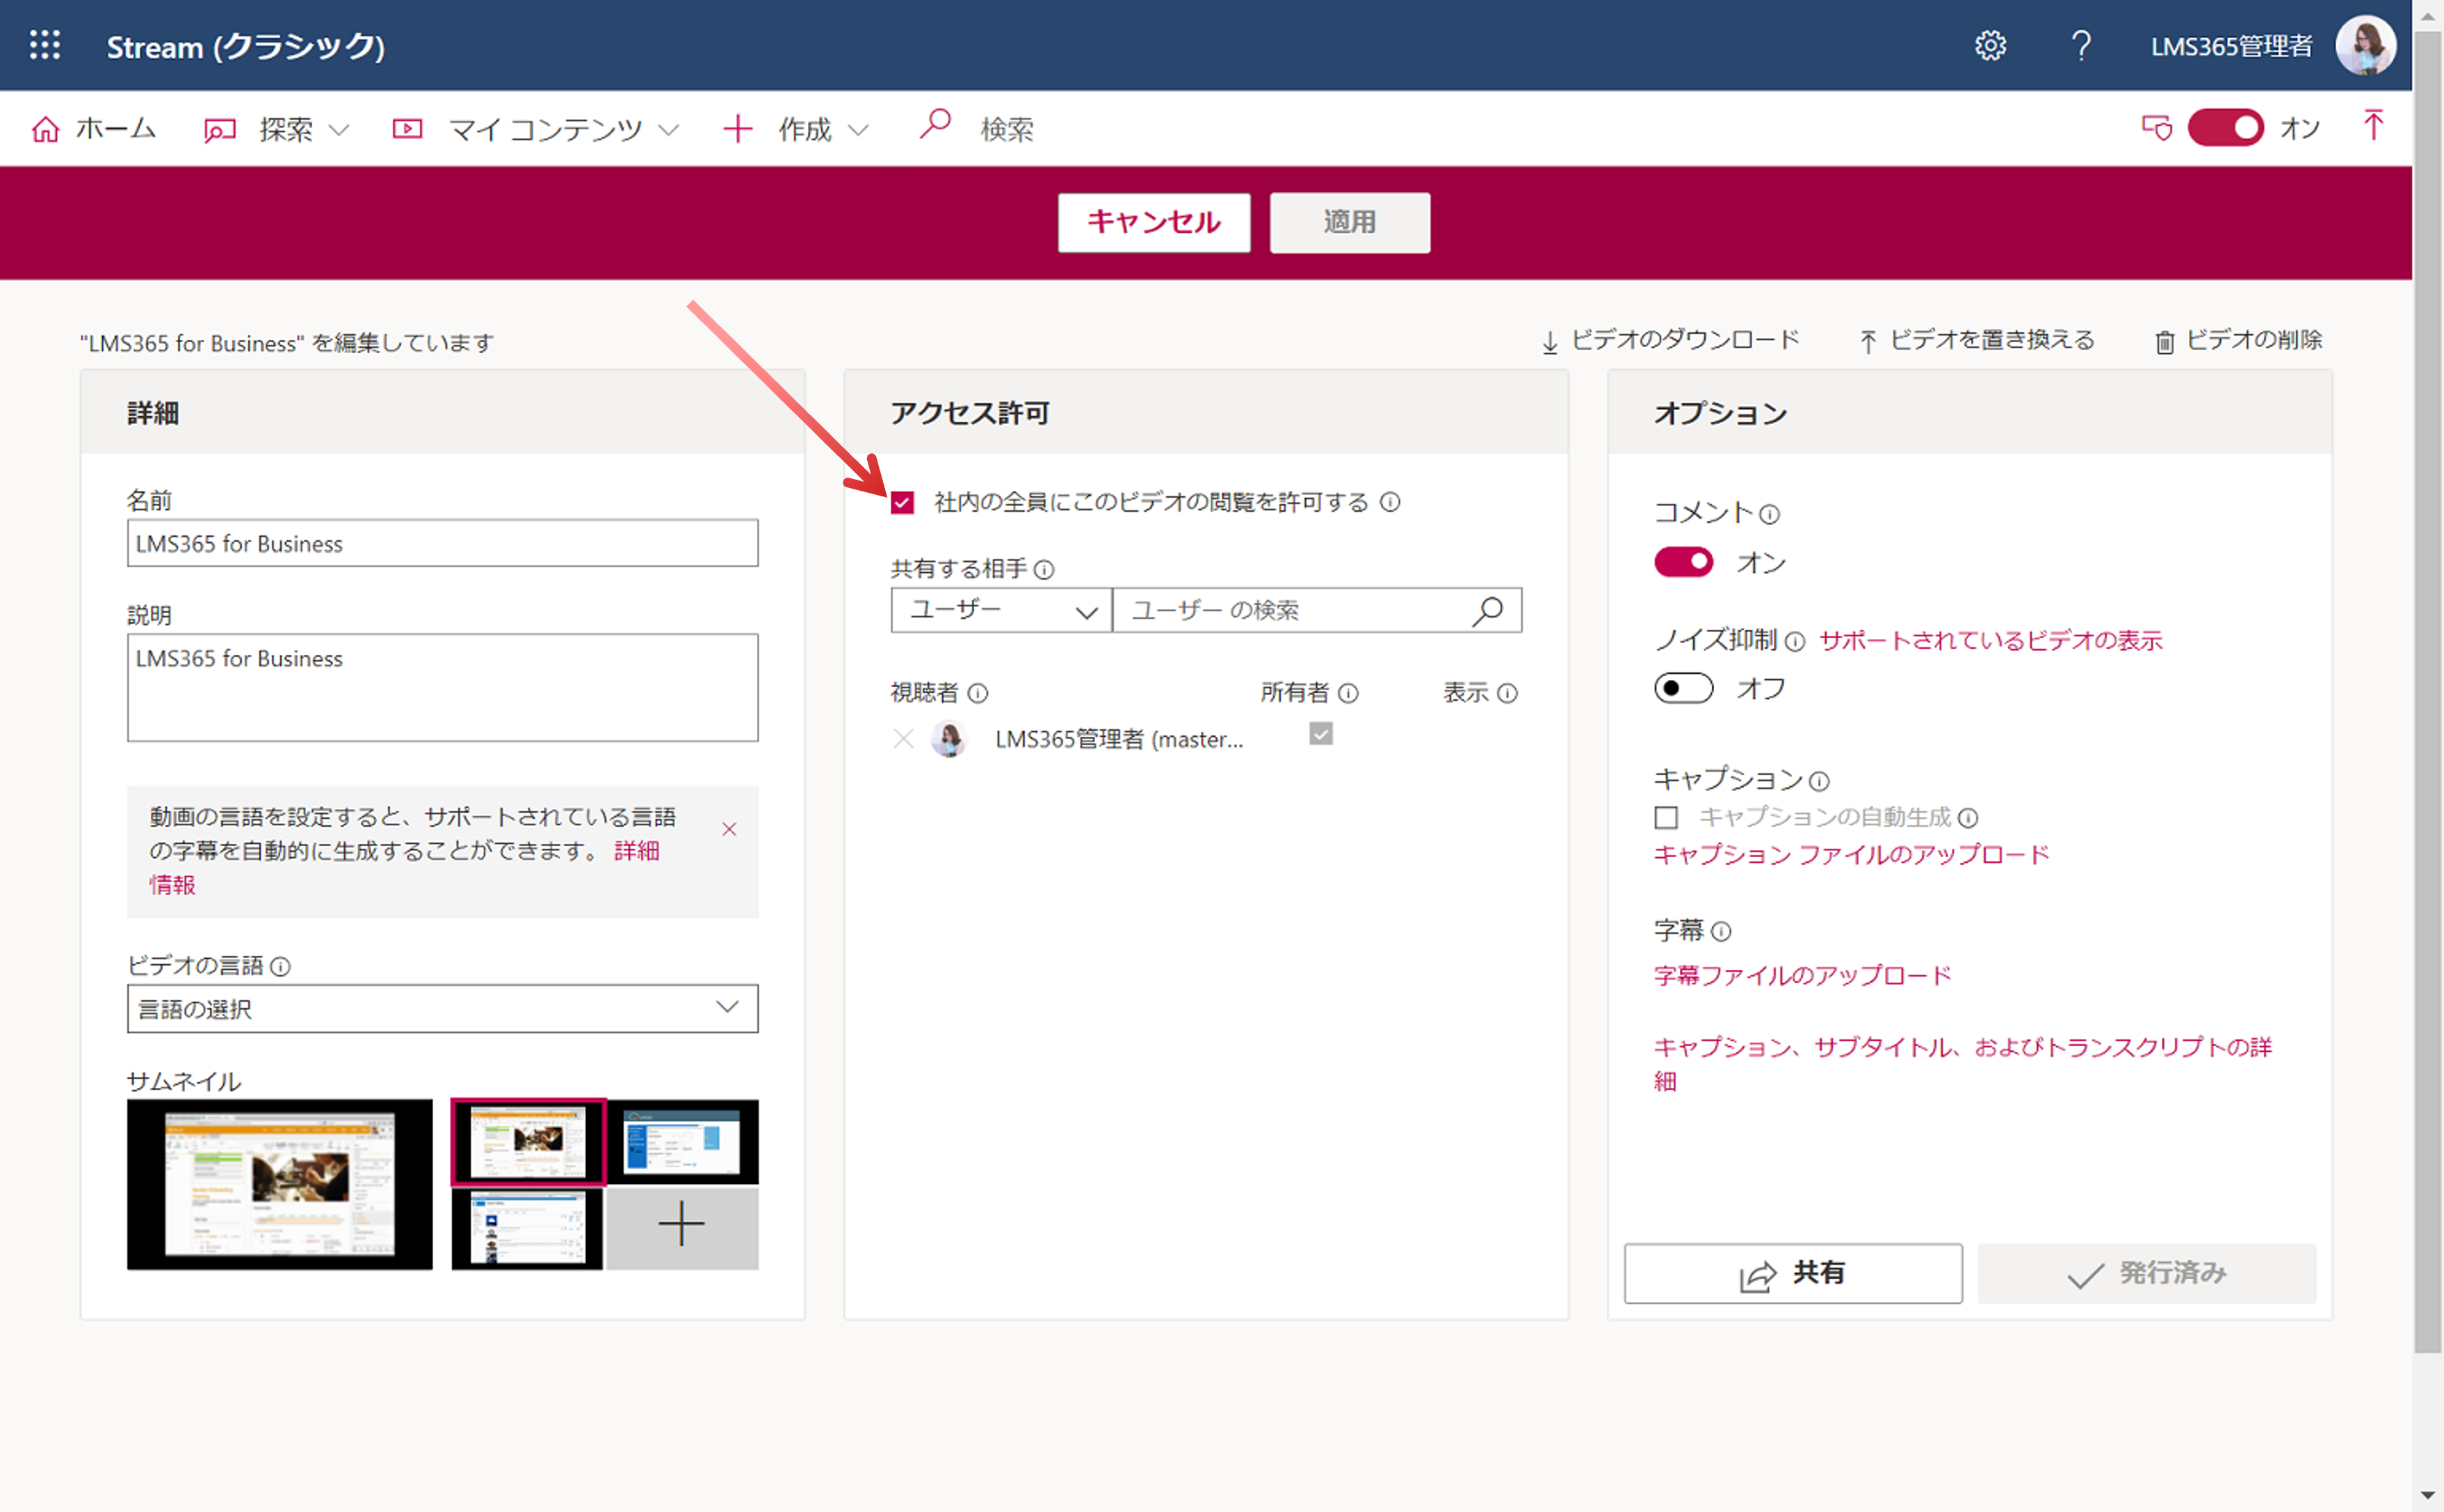Click the 検索 text in nav bar

(1006, 130)
